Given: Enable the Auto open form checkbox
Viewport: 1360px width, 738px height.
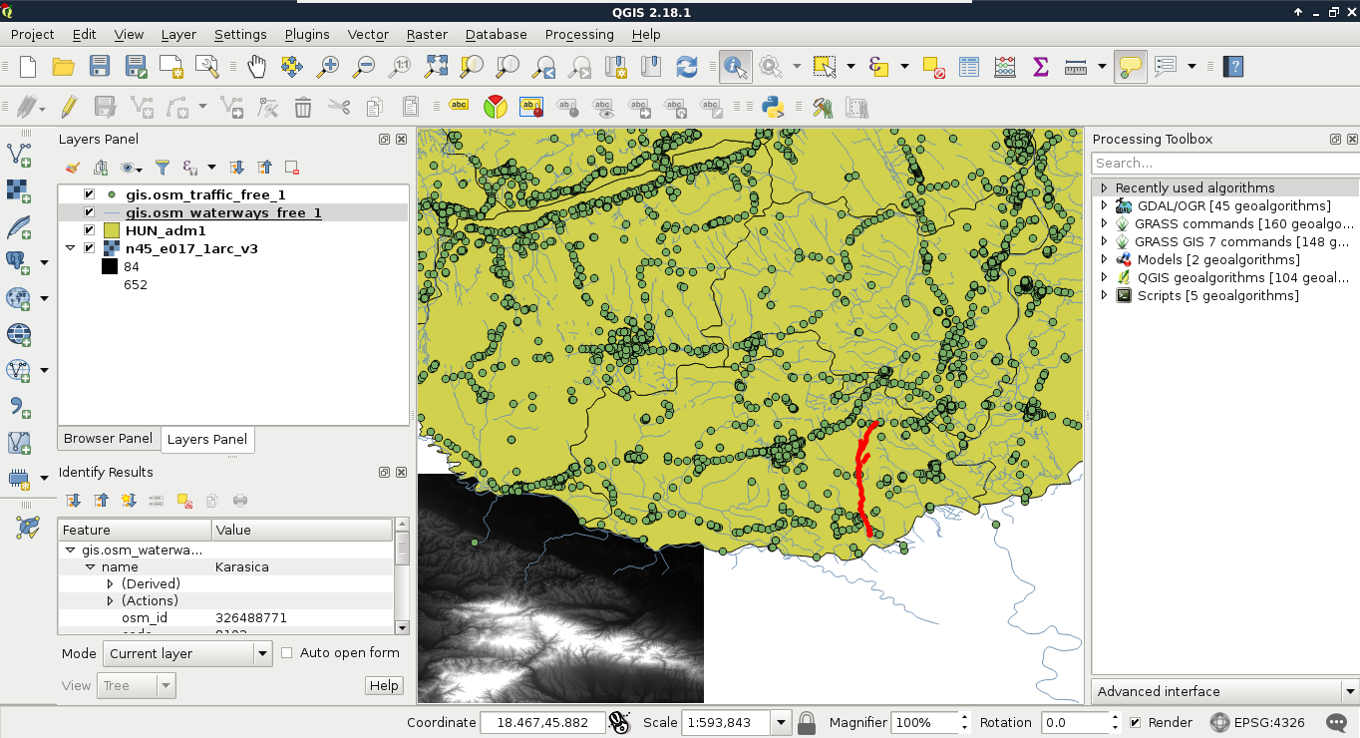Looking at the screenshot, I should 287,653.
